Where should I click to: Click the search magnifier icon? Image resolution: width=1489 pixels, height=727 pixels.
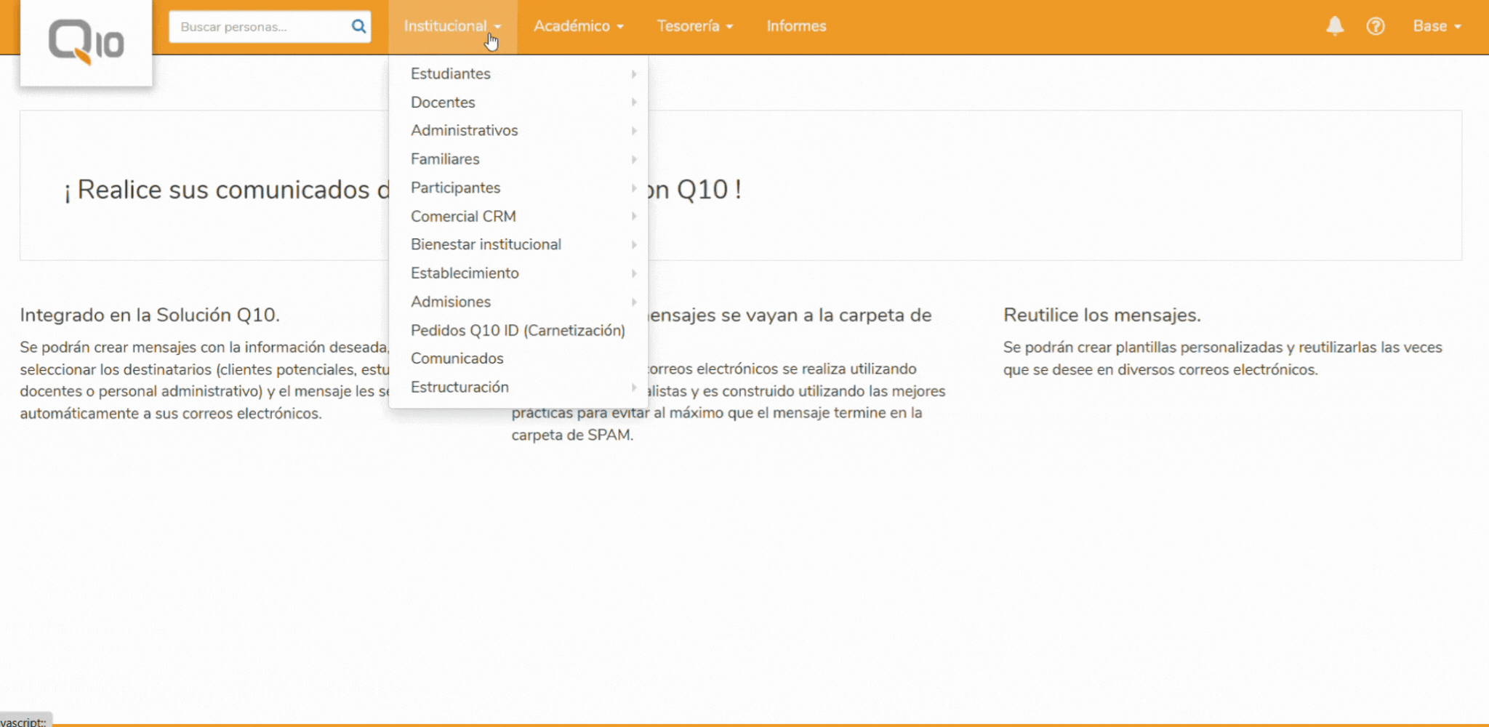(358, 26)
